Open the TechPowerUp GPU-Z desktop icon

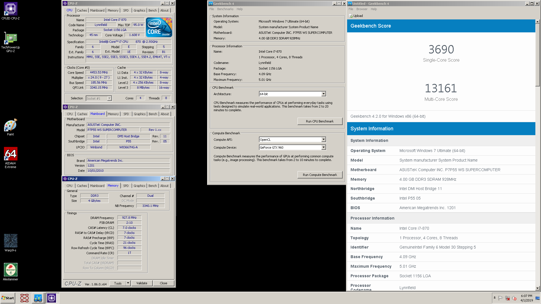[x=10, y=42]
